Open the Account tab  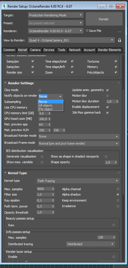89,50
